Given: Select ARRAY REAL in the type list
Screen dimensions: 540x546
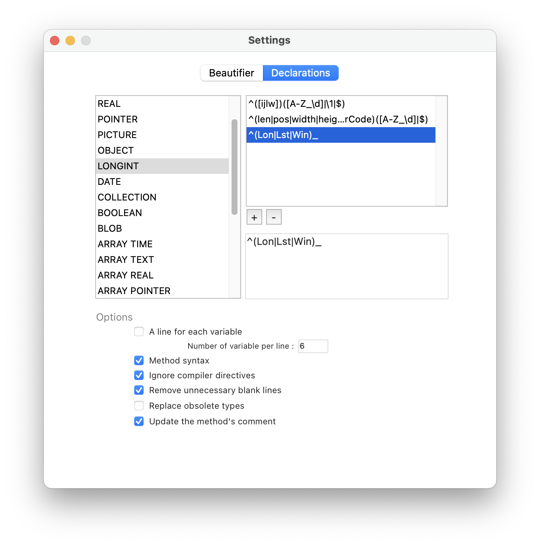Looking at the screenshot, I should pos(162,275).
